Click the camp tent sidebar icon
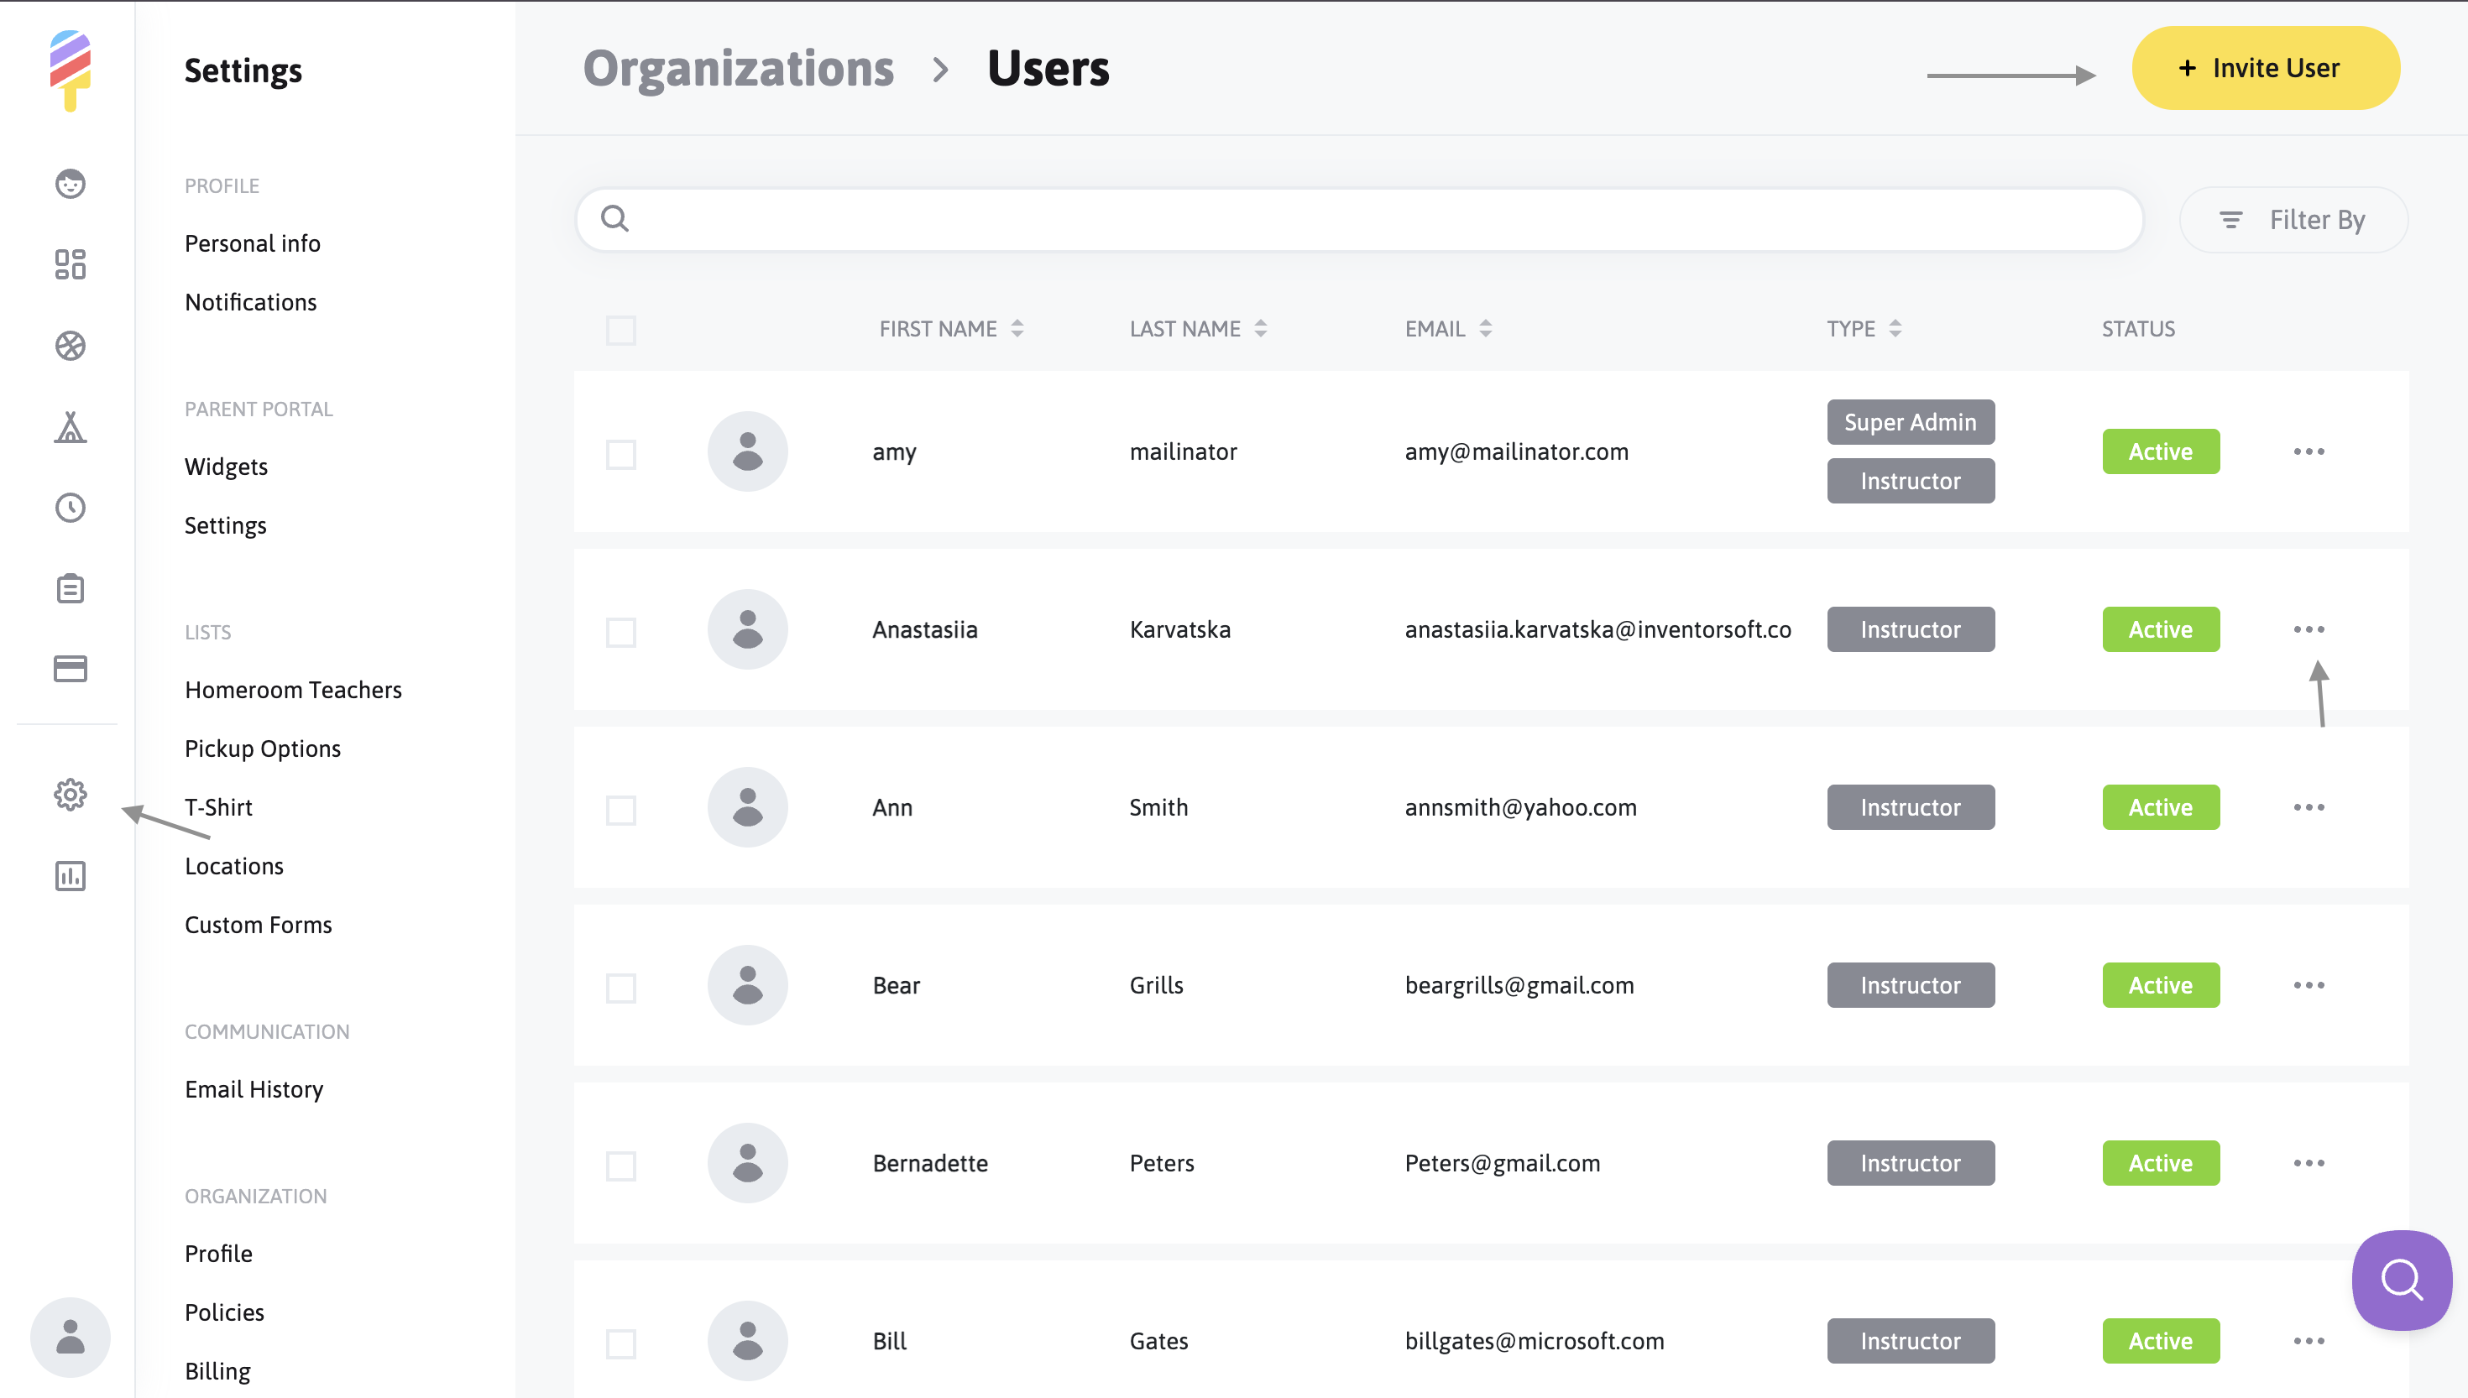 pyautogui.click(x=71, y=427)
